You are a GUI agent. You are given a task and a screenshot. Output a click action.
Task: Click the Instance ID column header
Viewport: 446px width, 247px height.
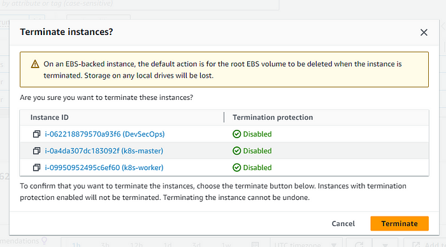tap(50, 117)
